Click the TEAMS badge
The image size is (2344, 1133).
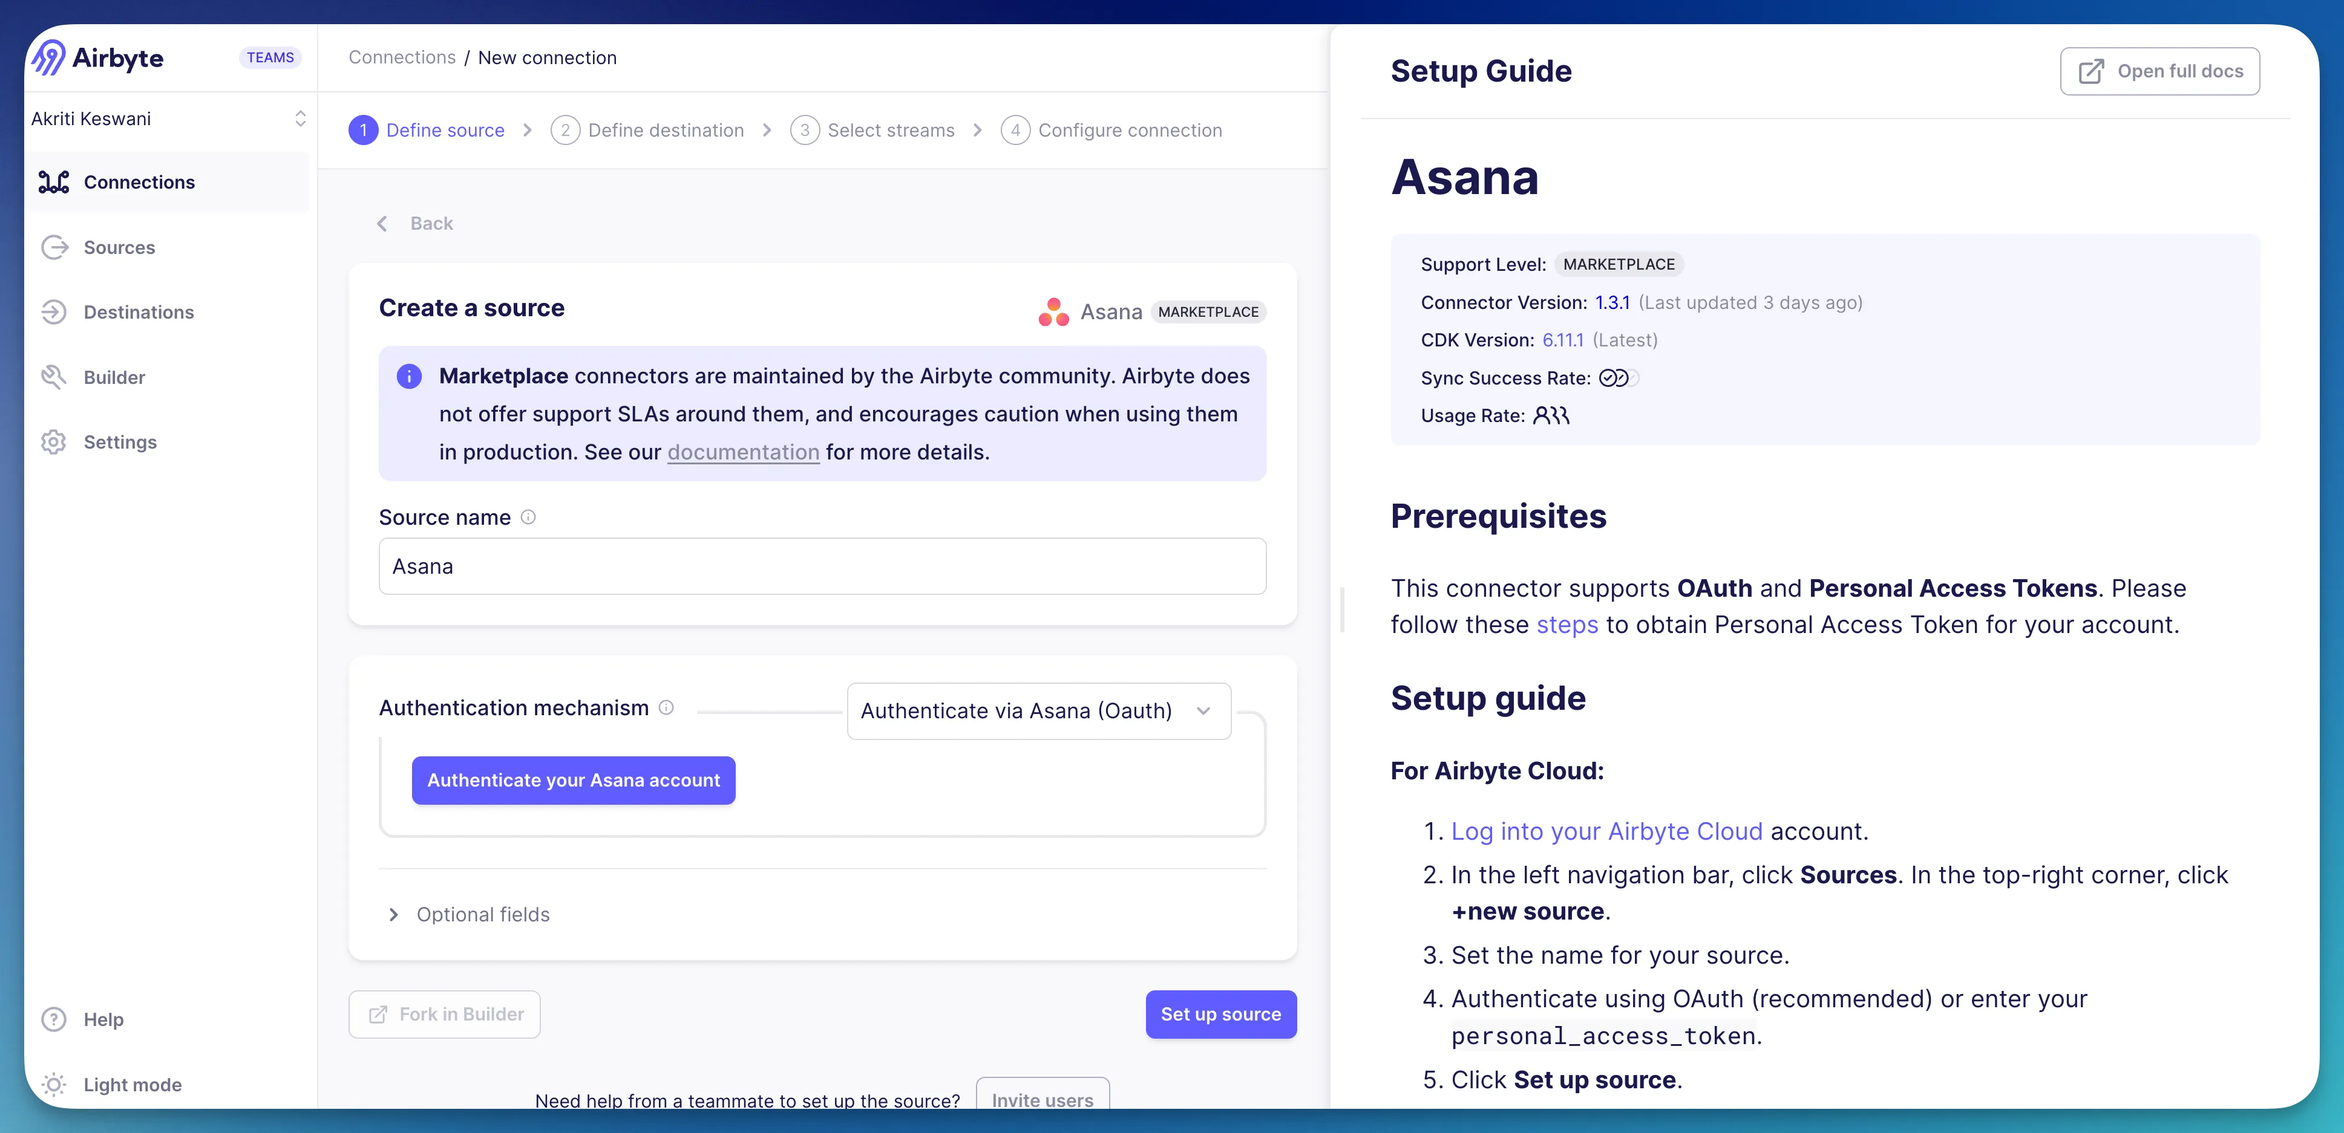pos(270,57)
